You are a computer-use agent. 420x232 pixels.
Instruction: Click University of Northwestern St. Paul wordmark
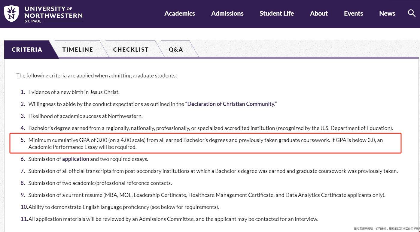(53, 14)
